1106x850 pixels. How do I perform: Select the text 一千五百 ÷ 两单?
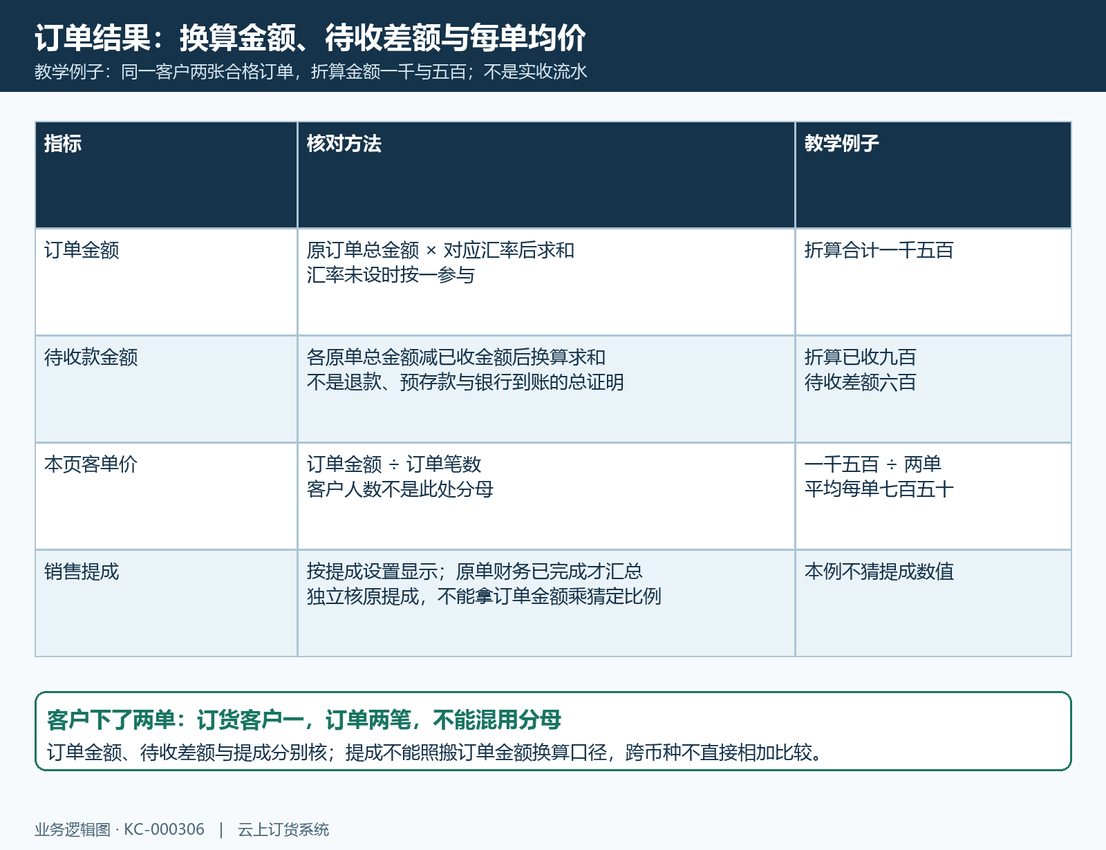pos(873,464)
